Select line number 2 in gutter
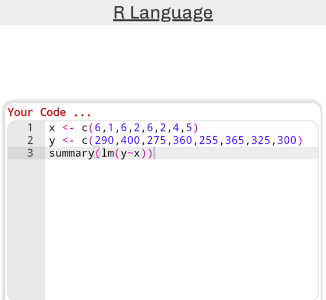326x300 pixels. pos(30,140)
